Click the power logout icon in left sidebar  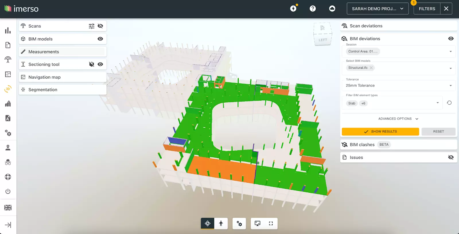8,191
